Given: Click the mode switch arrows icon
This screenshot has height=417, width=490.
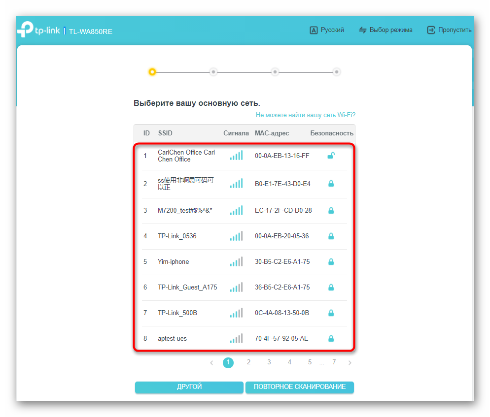Looking at the screenshot, I should (362, 30).
